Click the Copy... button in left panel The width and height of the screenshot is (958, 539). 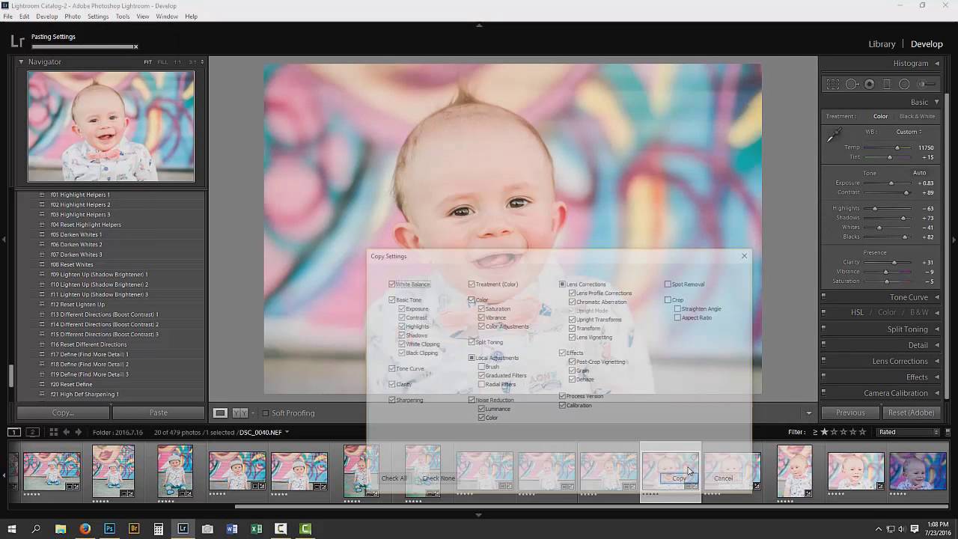[x=63, y=412]
